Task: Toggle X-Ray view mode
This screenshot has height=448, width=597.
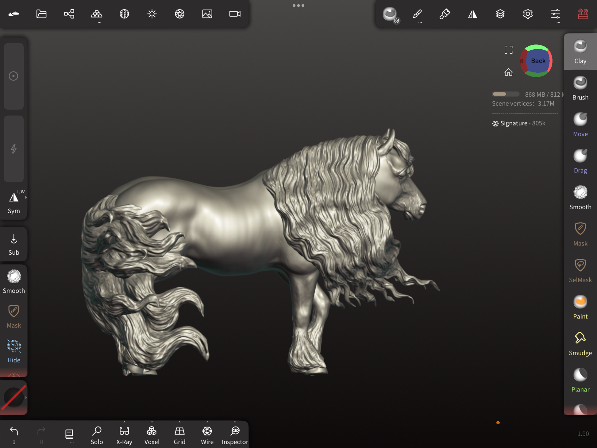Action: tap(124, 435)
